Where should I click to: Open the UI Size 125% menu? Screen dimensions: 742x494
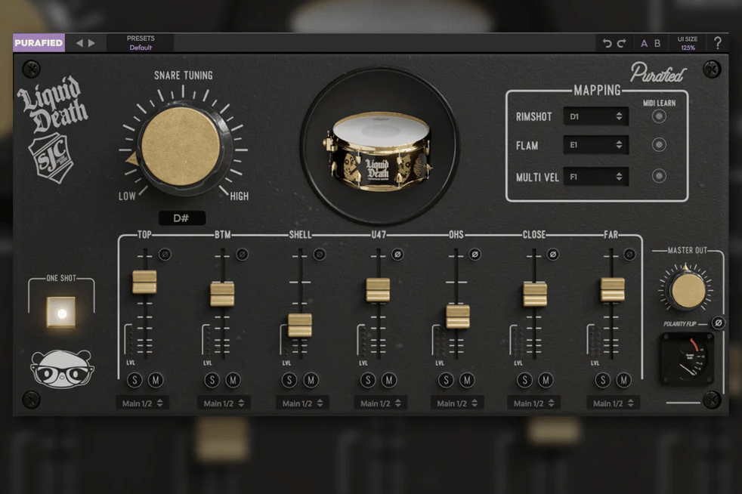click(688, 43)
